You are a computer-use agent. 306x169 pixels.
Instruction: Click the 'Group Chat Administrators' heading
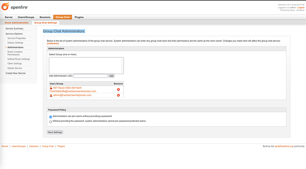[x=63, y=31]
